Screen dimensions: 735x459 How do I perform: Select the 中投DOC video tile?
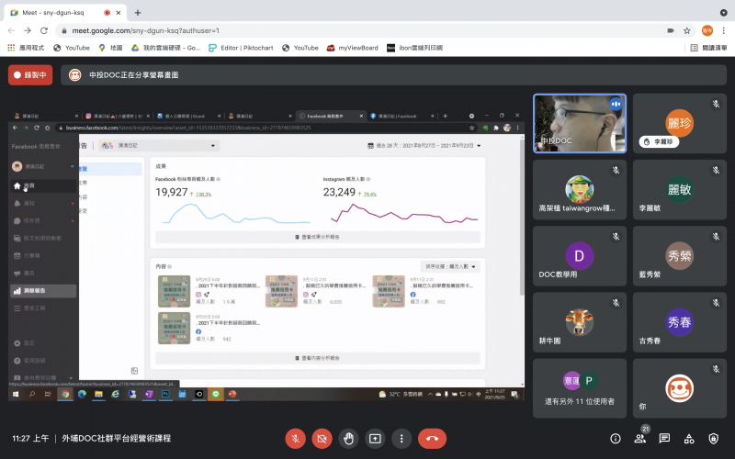pyautogui.click(x=580, y=124)
